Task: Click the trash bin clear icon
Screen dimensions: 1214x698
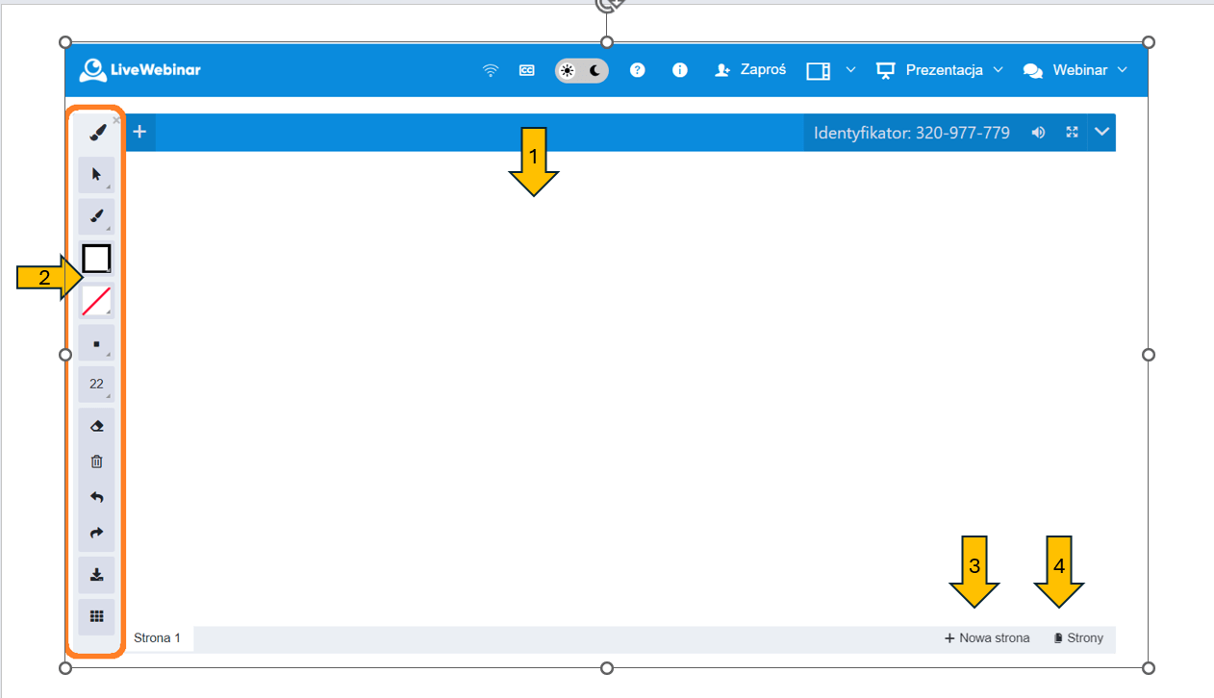Action: tap(96, 461)
